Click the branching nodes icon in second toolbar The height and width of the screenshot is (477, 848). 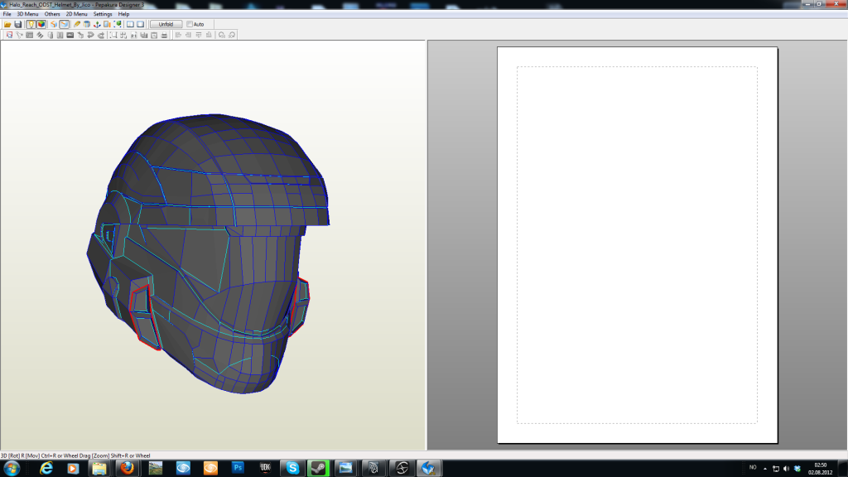pos(20,35)
